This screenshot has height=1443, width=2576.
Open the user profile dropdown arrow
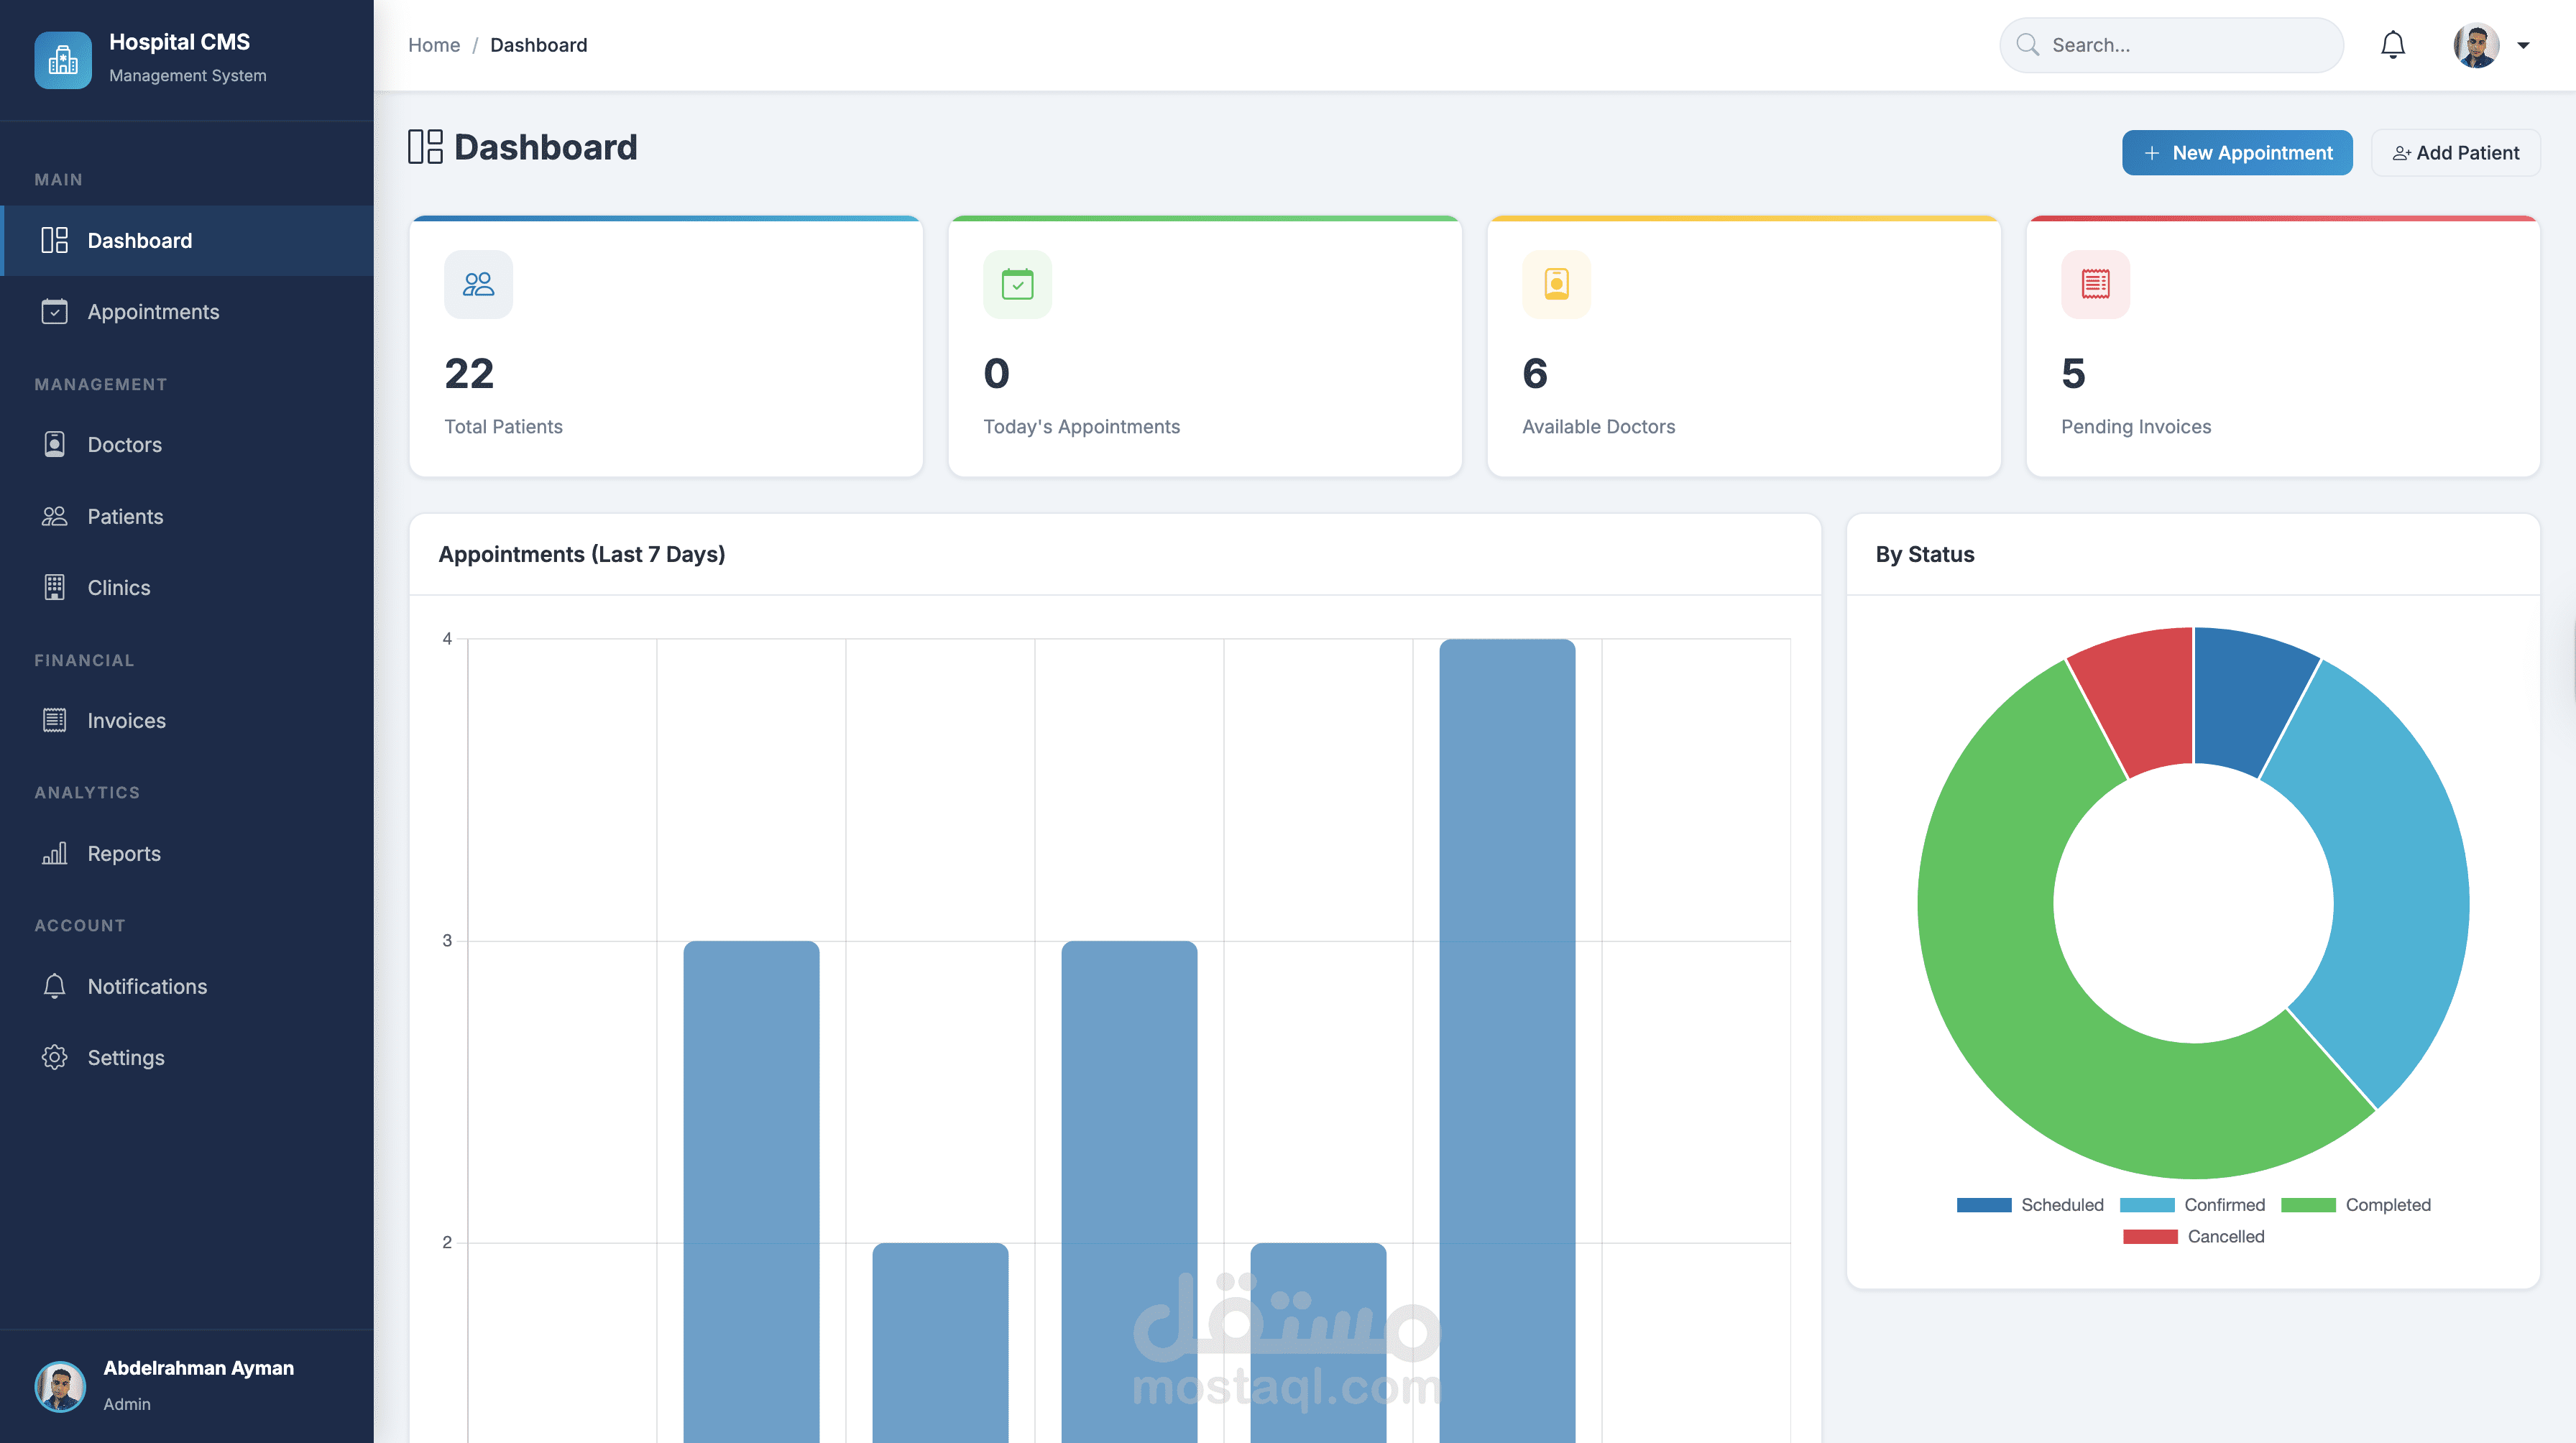click(x=2523, y=45)
